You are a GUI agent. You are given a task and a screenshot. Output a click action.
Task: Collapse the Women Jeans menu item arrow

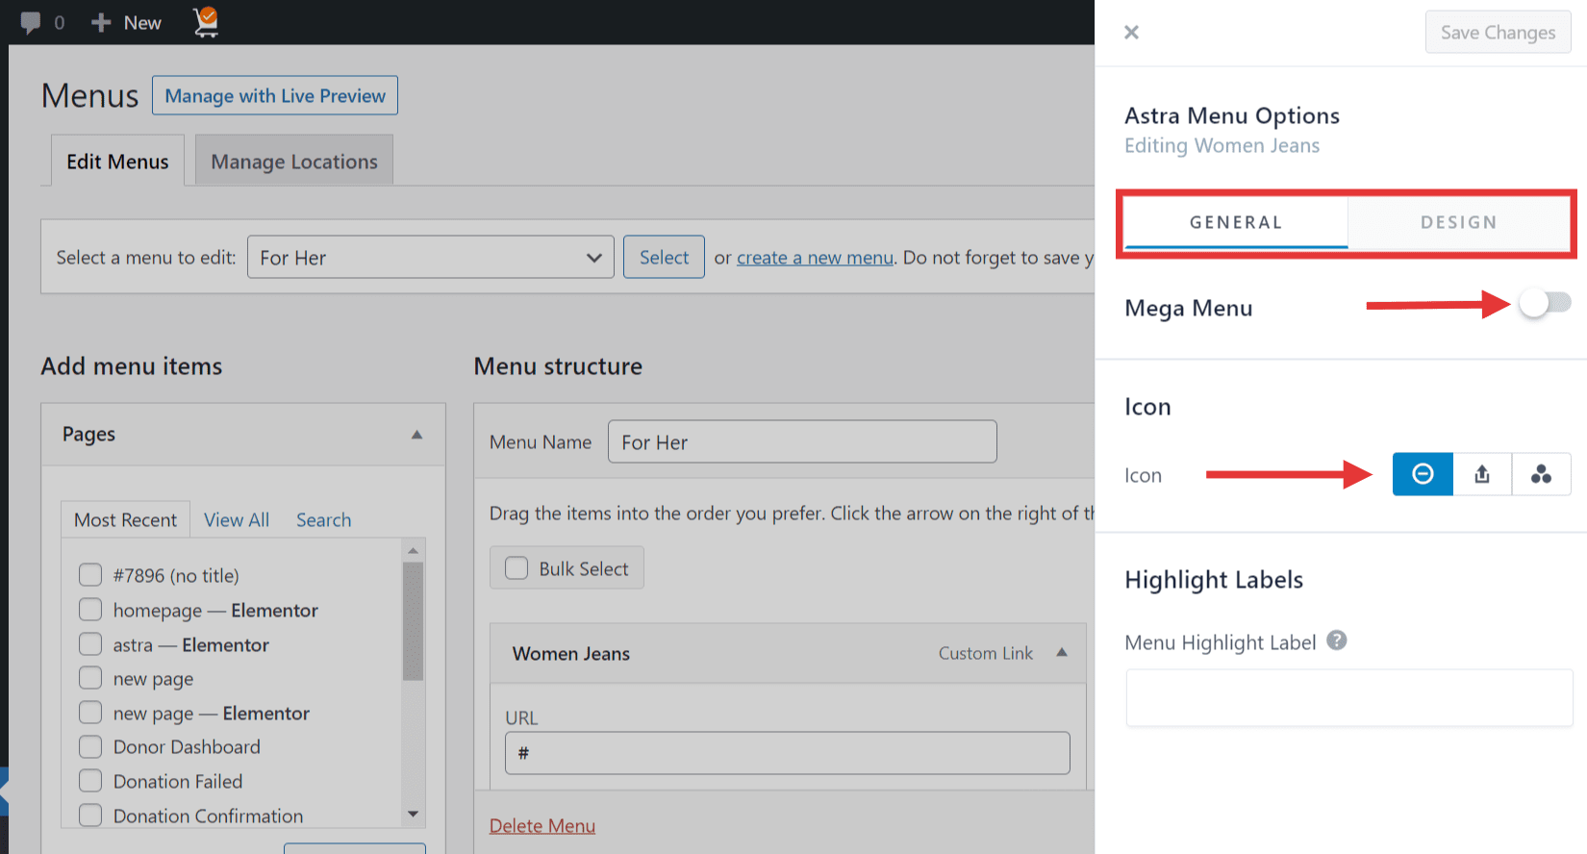tap(1062, 653)
